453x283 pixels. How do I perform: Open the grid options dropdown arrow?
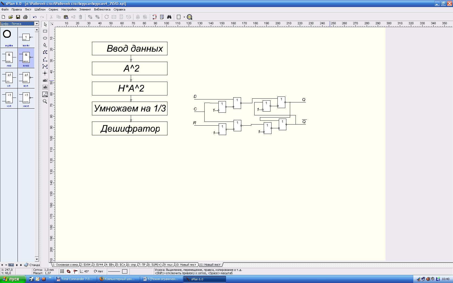[x=184, y=17]
